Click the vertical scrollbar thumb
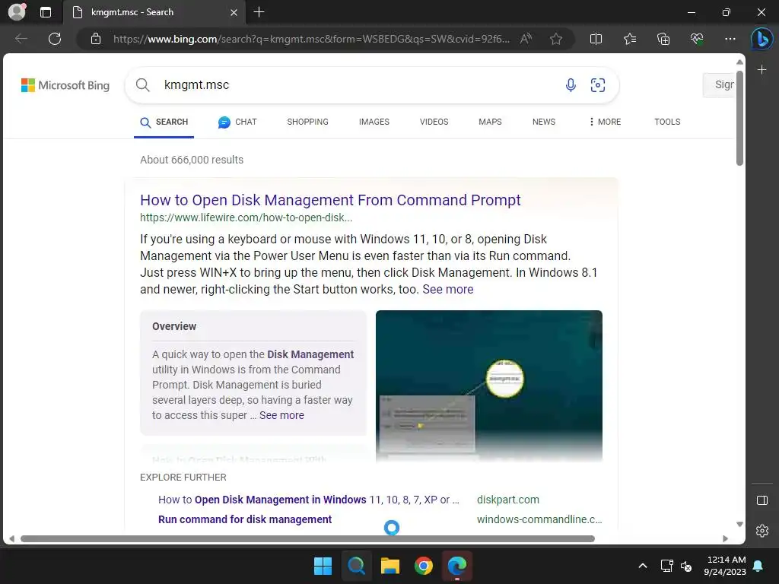This screenshot has height=584, width=779. [x=739, y=118]
